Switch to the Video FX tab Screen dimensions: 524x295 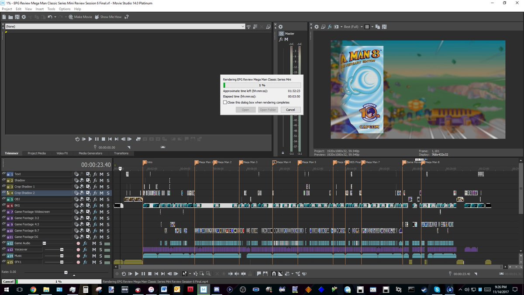[62, 153]
